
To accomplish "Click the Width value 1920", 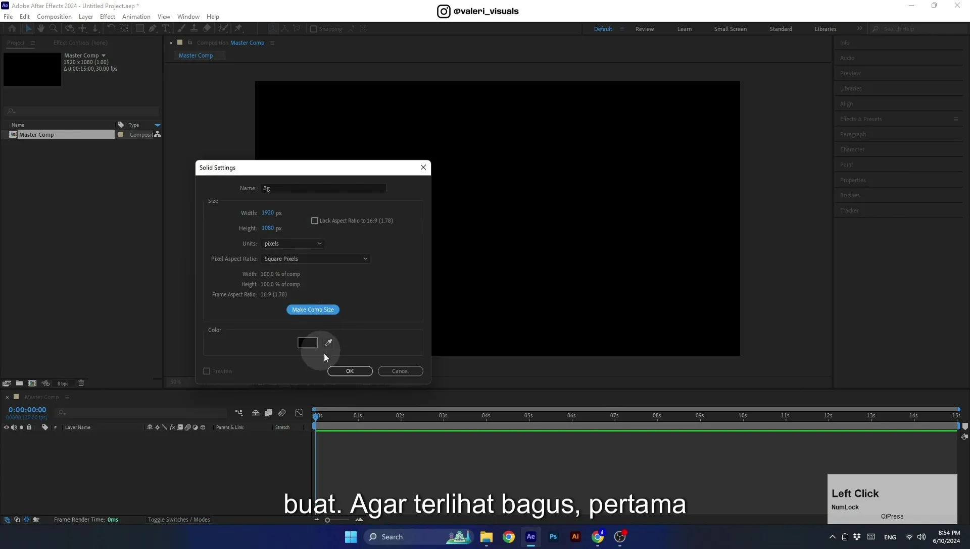I will pos(267,213).
